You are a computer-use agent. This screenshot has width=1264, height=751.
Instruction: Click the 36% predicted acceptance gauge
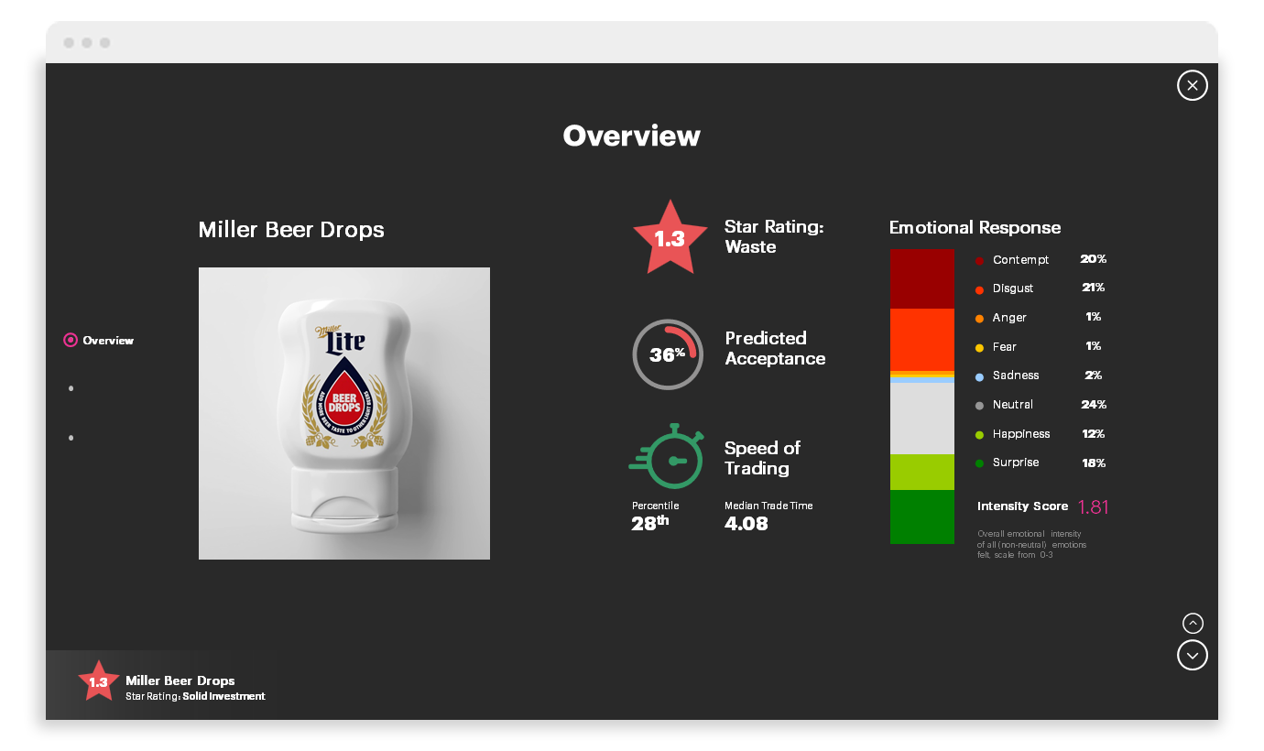[x=668, y=354]
